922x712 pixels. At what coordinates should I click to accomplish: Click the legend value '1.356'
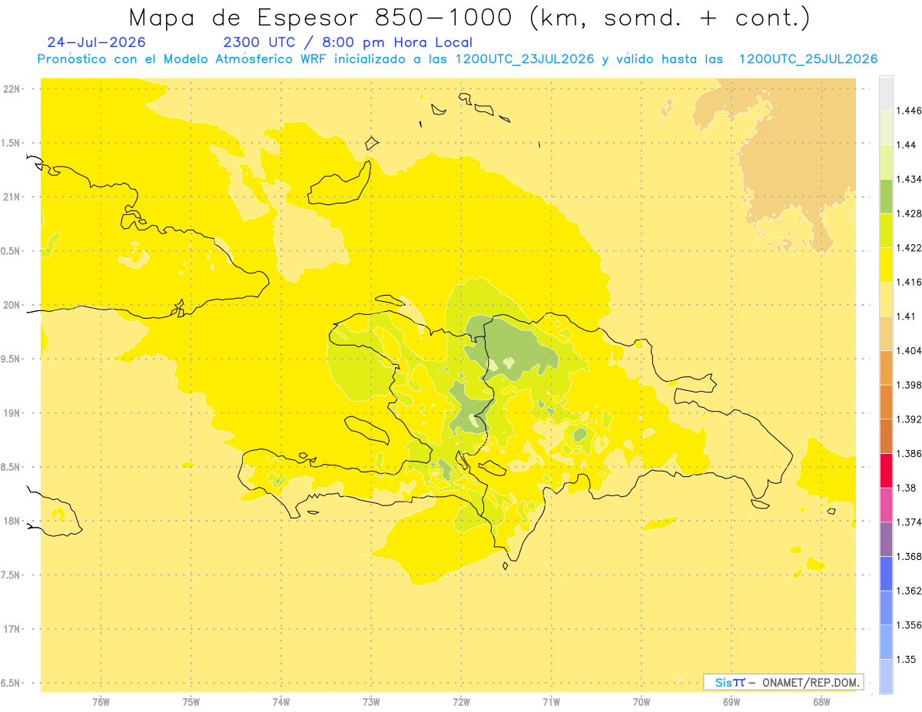point(908,625)
